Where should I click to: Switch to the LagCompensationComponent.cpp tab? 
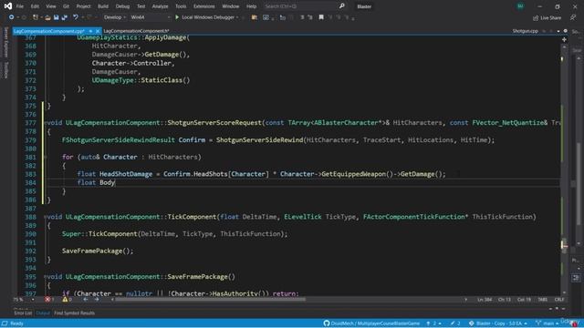[x=48, y=31]
